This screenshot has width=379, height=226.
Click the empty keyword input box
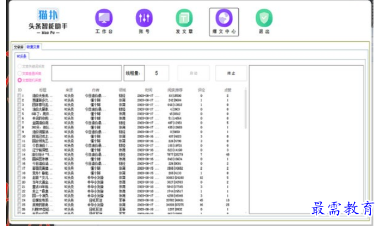point(86,73)
